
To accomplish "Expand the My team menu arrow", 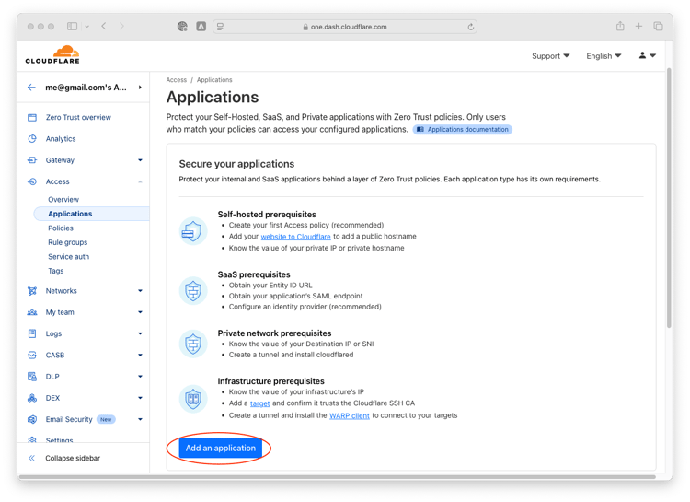I will click(x=140, y=312).
